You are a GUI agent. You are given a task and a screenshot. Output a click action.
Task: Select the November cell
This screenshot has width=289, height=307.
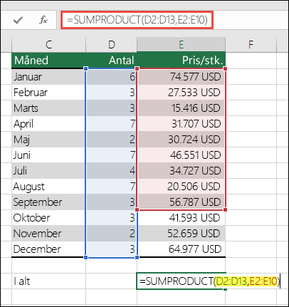(x=48, y=234)
